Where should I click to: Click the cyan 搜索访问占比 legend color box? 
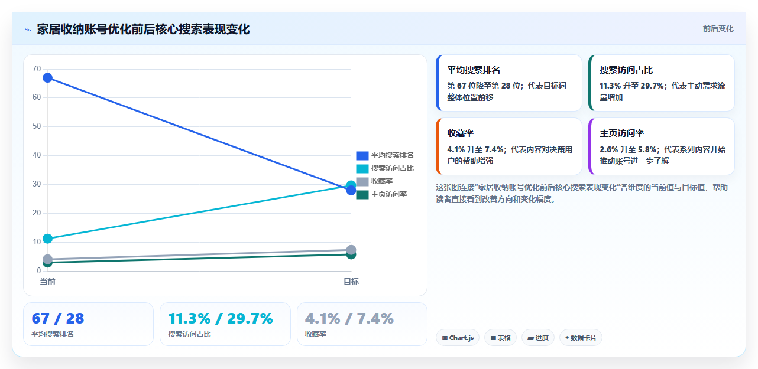coord(362,168)
